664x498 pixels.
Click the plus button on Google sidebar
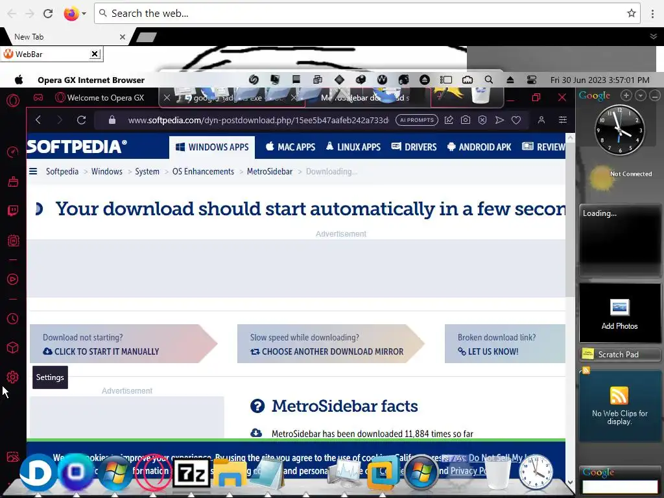click(x=626, y=96)
